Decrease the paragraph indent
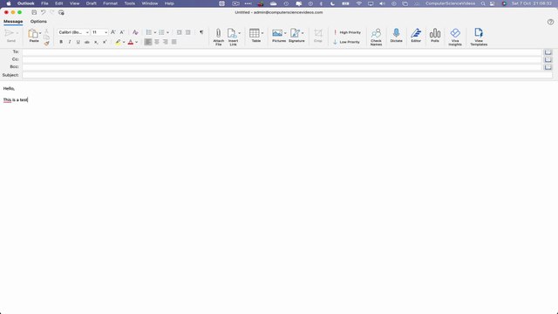Screen dimensions: 558x314 click(x=179, y=32)
